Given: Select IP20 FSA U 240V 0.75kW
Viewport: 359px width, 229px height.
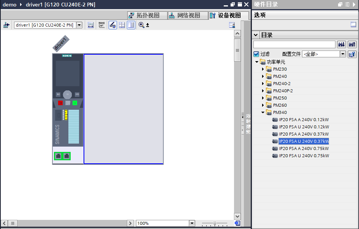Looking at the screenshot, I should point(304,156).
